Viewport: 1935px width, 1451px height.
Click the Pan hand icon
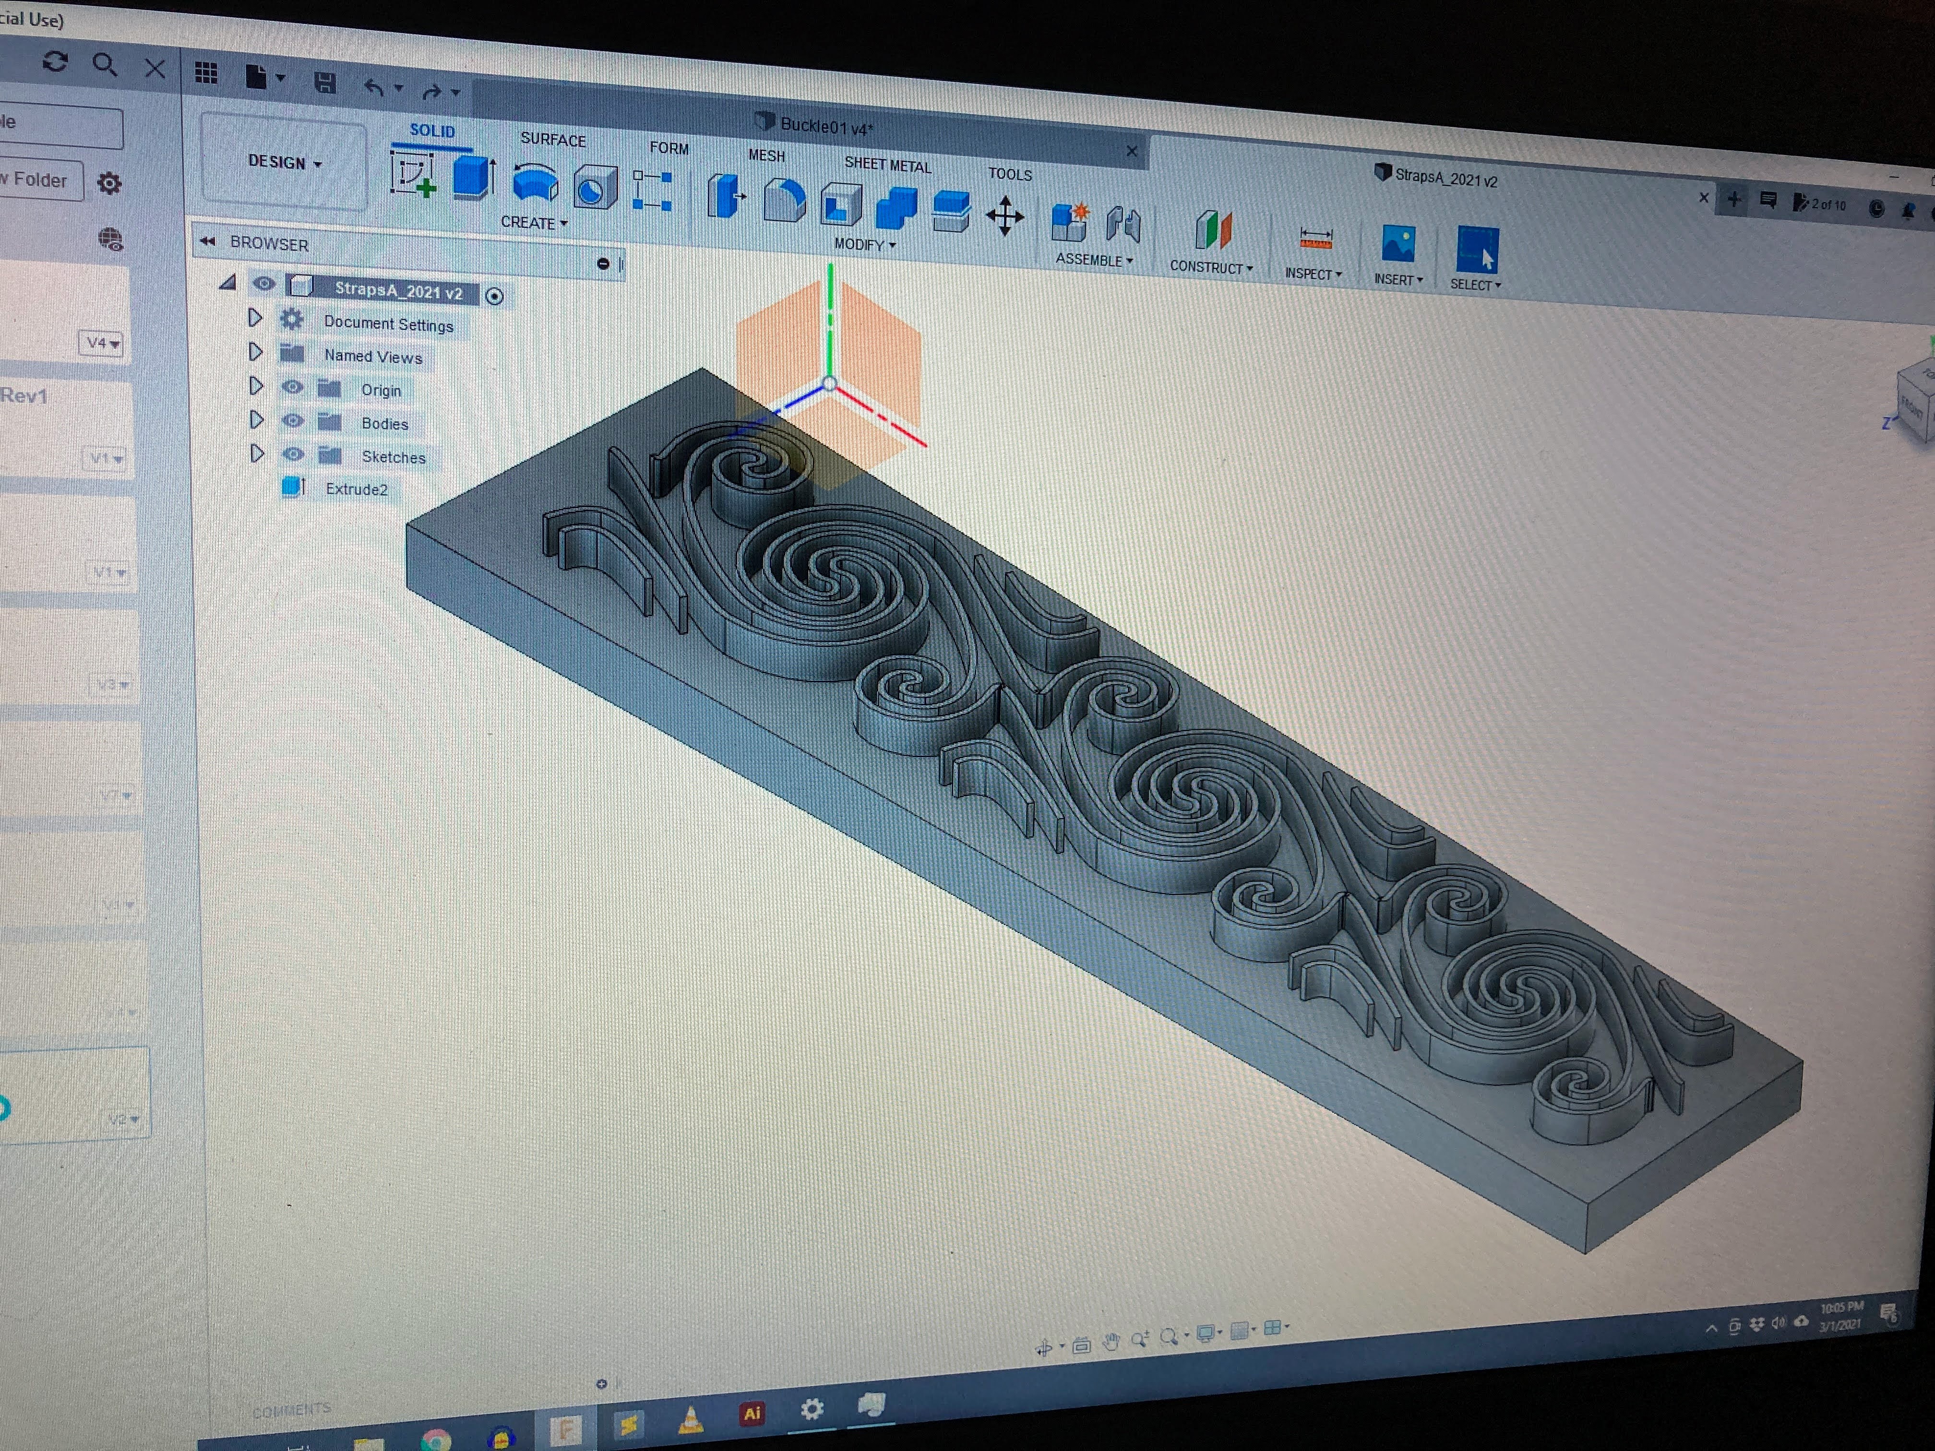coord(1111,1342)
